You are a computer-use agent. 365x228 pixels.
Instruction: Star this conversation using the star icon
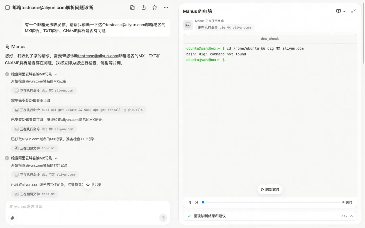[154, 7]
